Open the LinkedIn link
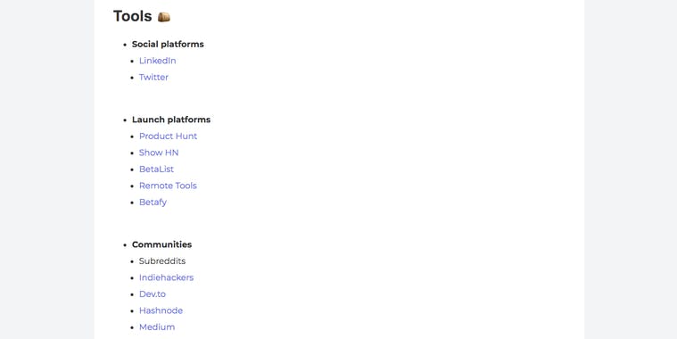Image resolution: width=677 pixels, height=339 pixels. pos(157,61)
